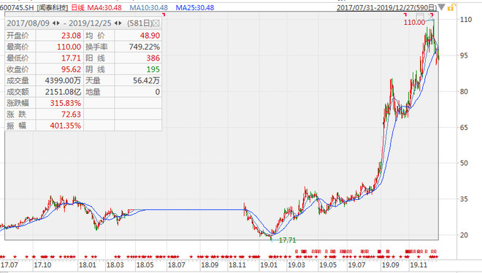The width and height of the screenshot is (482, 273).
Task: Open the date range dropdown triangle
Action: [441, 7]
